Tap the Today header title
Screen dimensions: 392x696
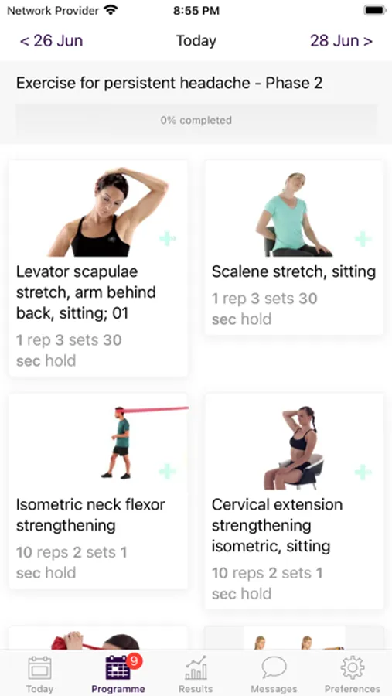click(x=196, y=41)
